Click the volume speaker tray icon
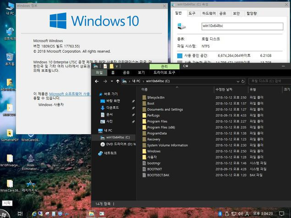 pyautogui.click(x=240, y=214)
